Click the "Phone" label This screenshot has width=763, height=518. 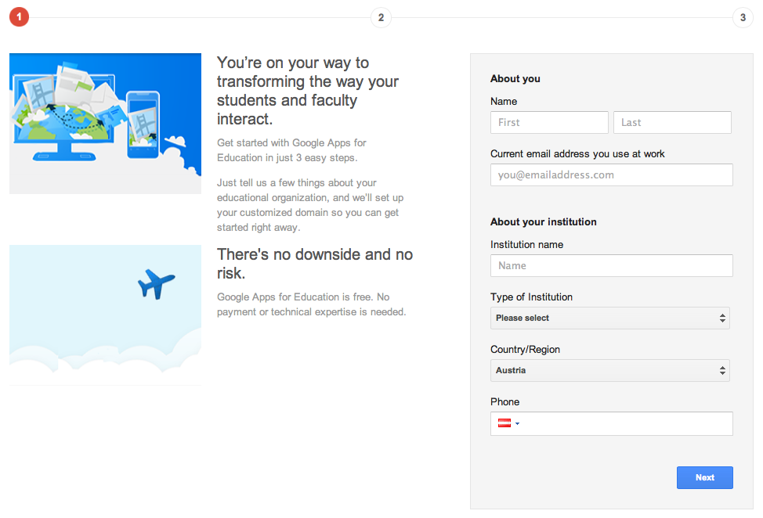[504, 402]
